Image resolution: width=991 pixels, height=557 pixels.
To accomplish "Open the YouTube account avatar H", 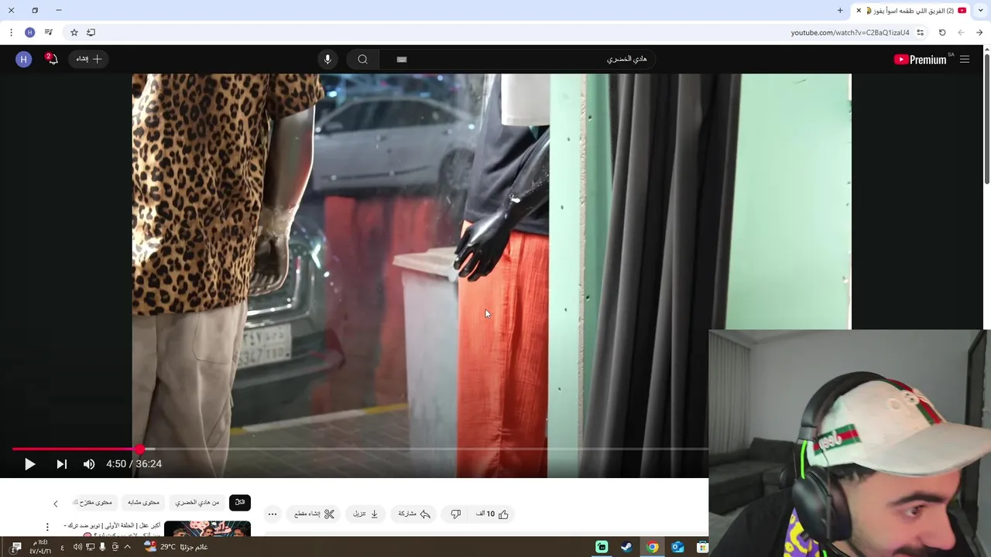I will (x=24, y=60).
